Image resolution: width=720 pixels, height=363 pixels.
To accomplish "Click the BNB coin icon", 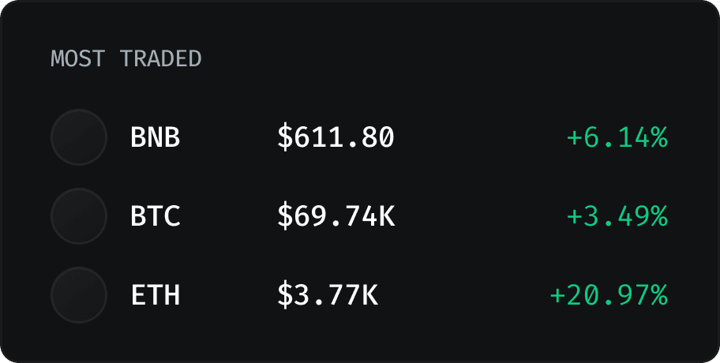I will [78, 137].
